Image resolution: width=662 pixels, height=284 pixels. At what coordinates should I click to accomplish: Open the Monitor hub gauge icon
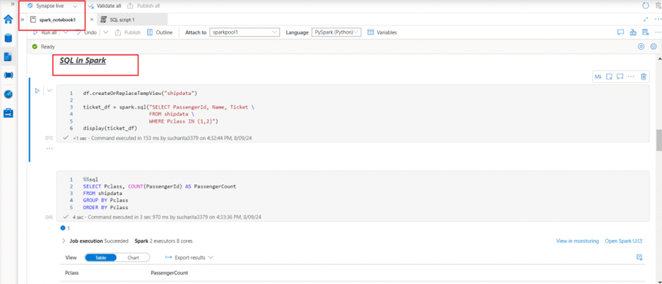(8, 94)
